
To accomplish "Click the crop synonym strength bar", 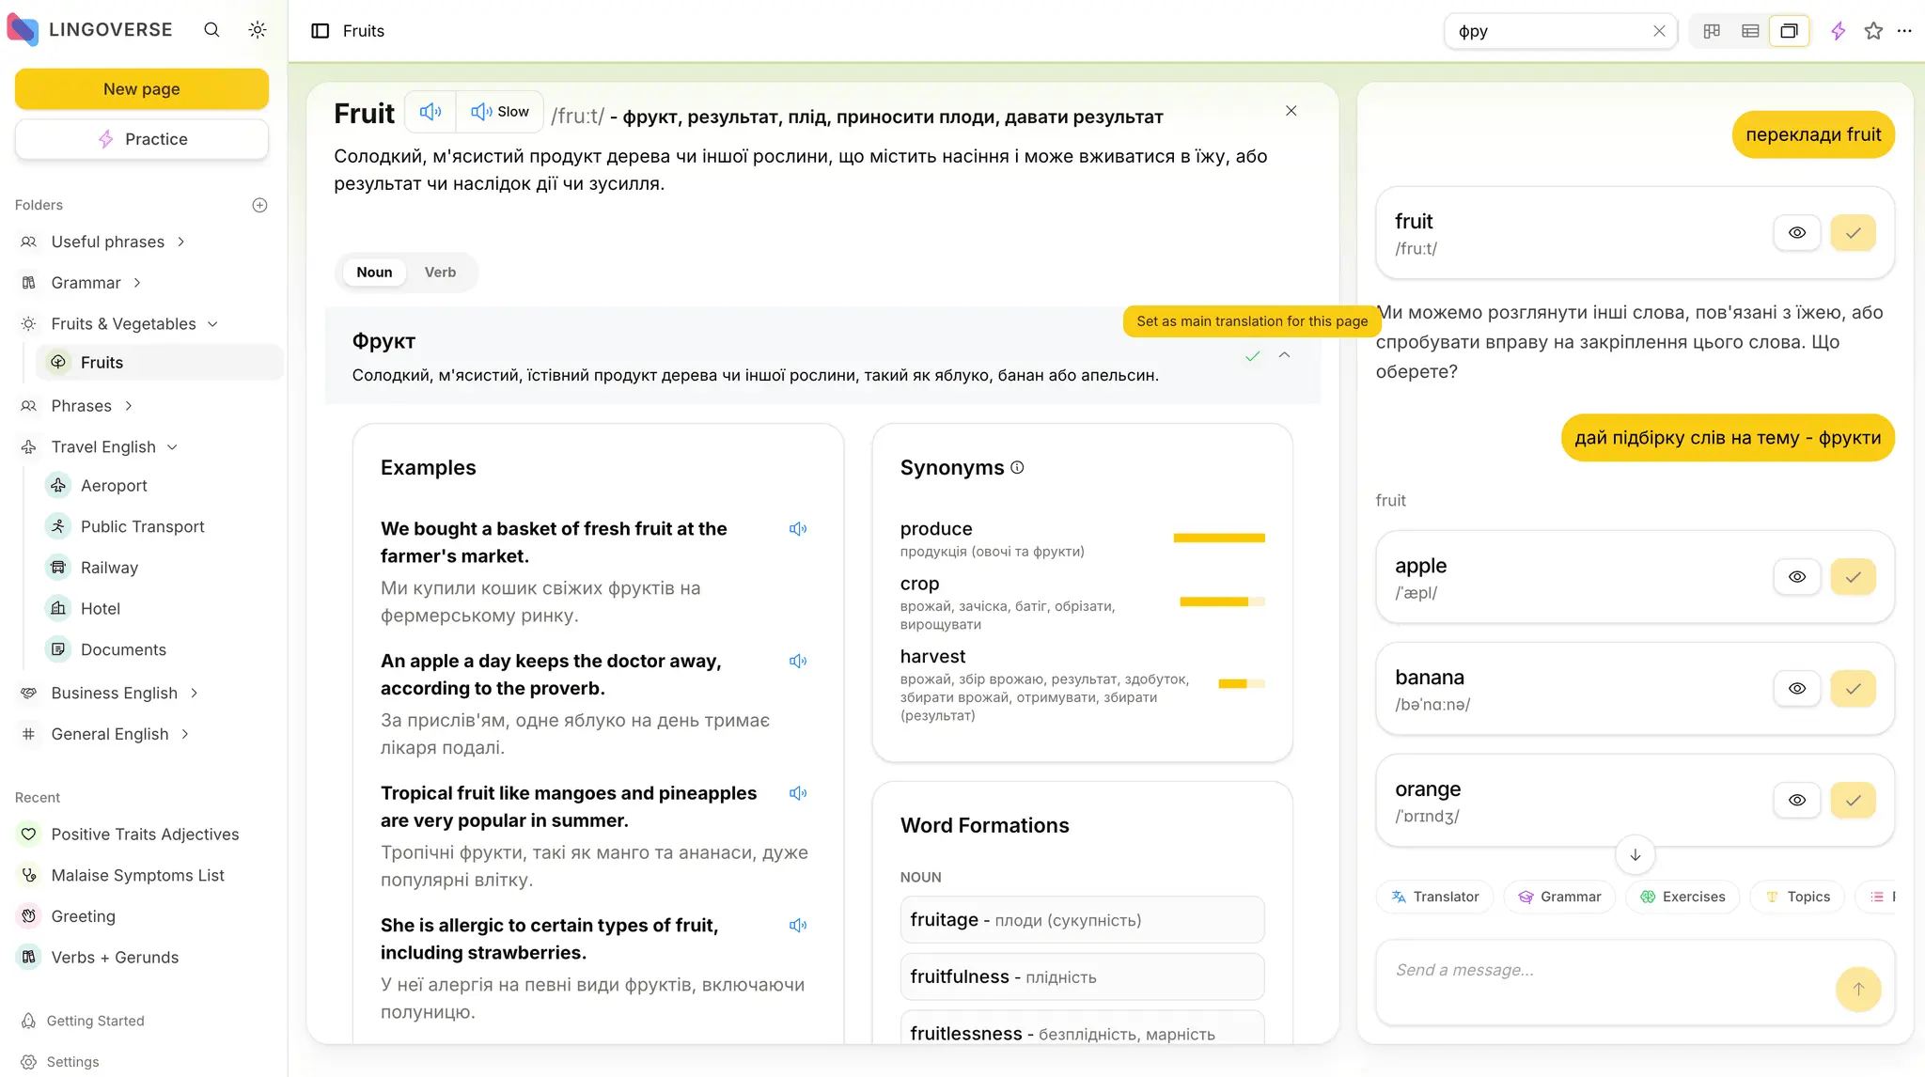I will pyautogui.click(x=1222, y=602).
